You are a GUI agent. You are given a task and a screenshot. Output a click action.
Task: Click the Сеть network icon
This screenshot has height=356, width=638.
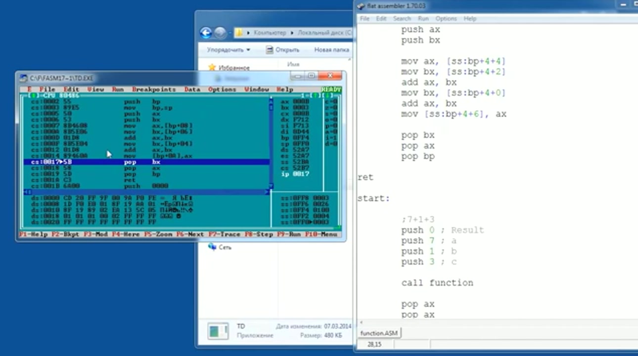(212, 247)
